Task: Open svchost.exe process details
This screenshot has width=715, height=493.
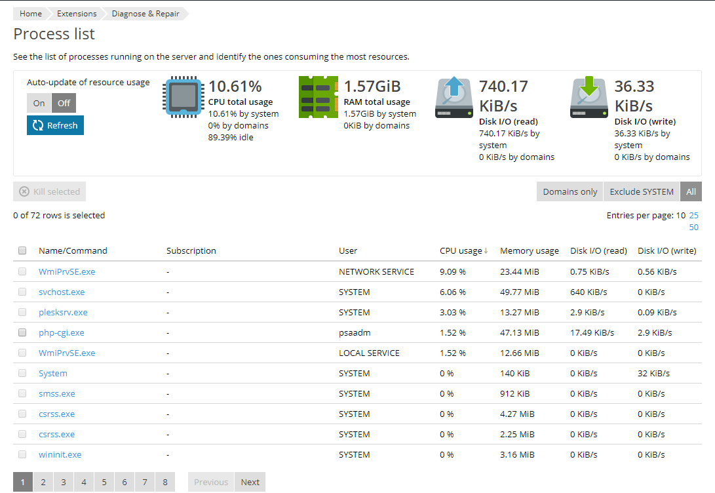Action: pyautogui.click(x=62, y=292)
